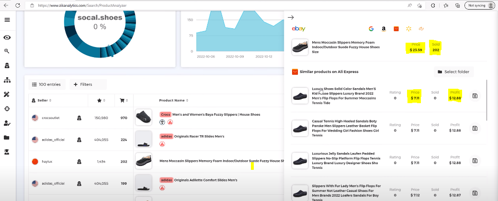The width and height of the screenshot is (498, 201).
Task: Click the AliExpress icon in marketplace row
Action: click(396, 29)
